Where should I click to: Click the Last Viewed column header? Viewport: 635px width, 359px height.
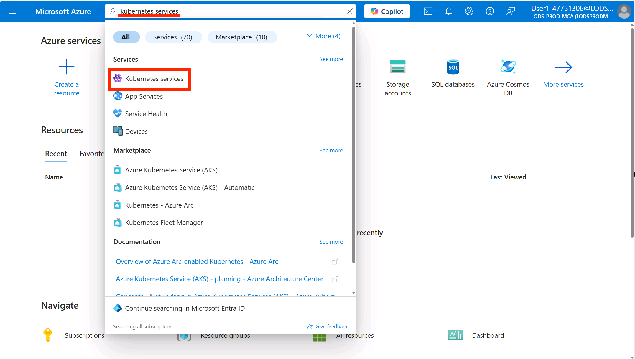508,177
